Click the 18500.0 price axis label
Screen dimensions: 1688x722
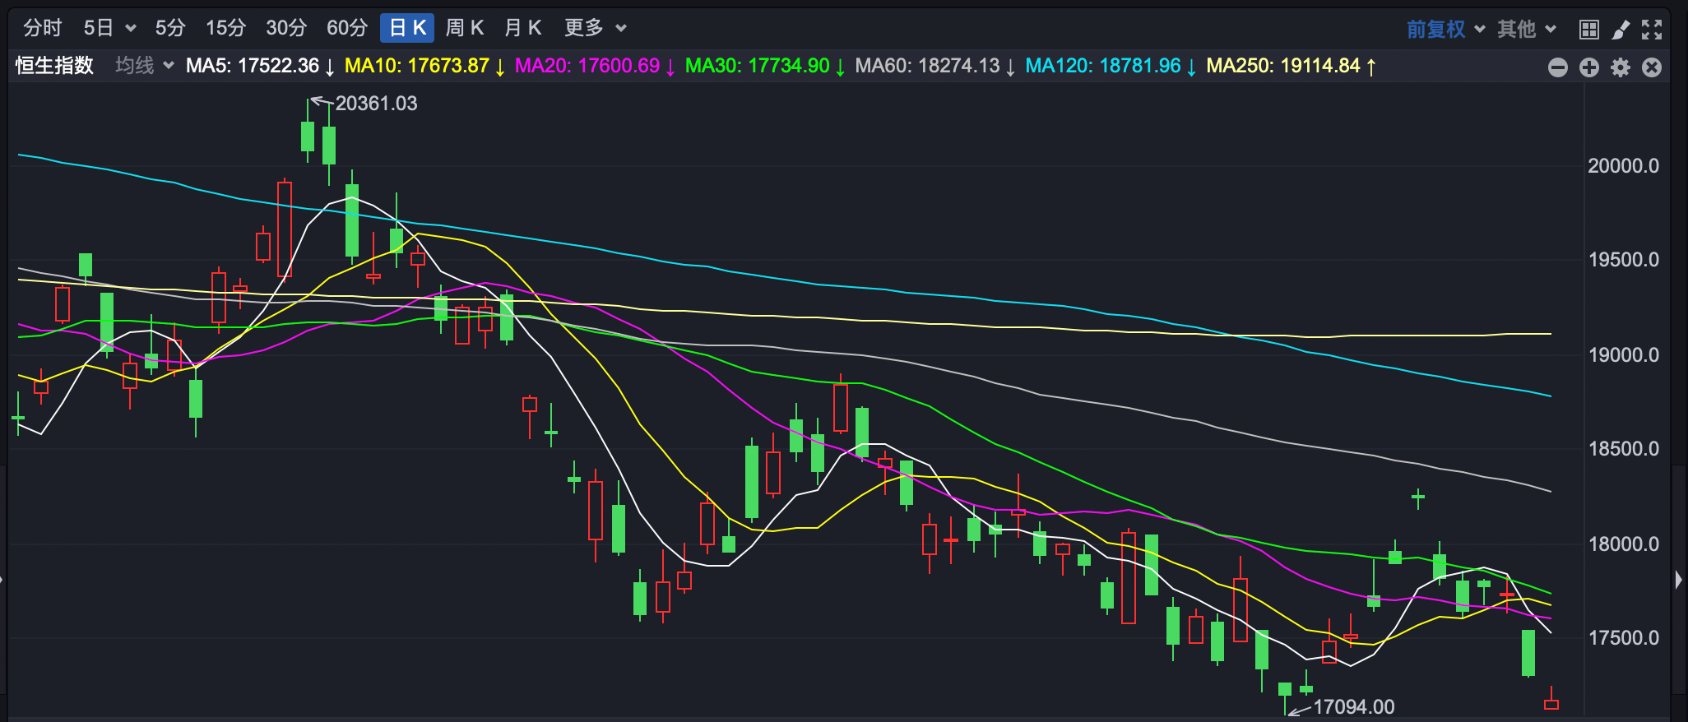click(1623, 449)
